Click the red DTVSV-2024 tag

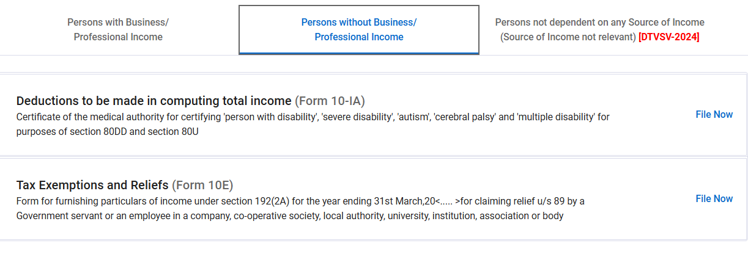click(x=668, y=37)
